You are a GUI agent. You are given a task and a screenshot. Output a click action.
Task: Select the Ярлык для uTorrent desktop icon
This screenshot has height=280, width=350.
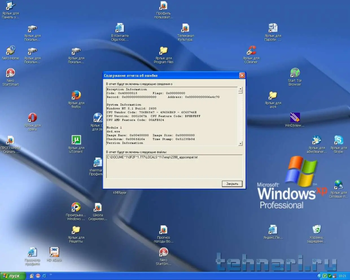pos(76,144)
